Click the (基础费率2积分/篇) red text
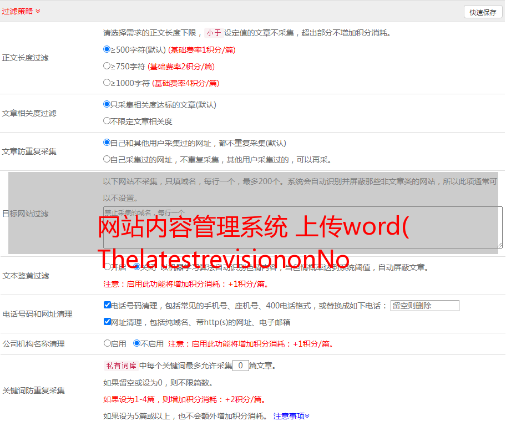Viewport: 506px width, 426px height. (181, 67)
